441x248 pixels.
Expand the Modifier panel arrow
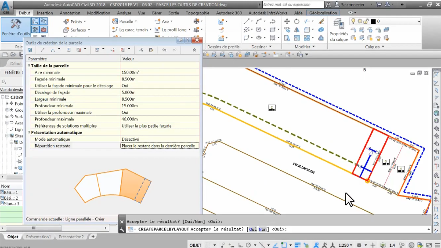[314, 47]
